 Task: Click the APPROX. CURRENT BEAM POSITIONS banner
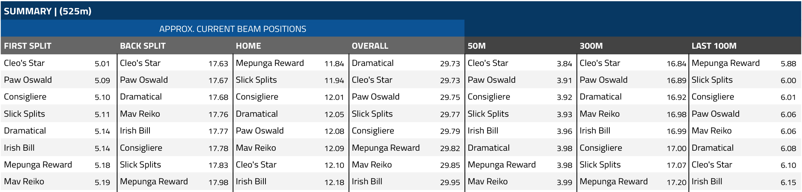point(232,29)
